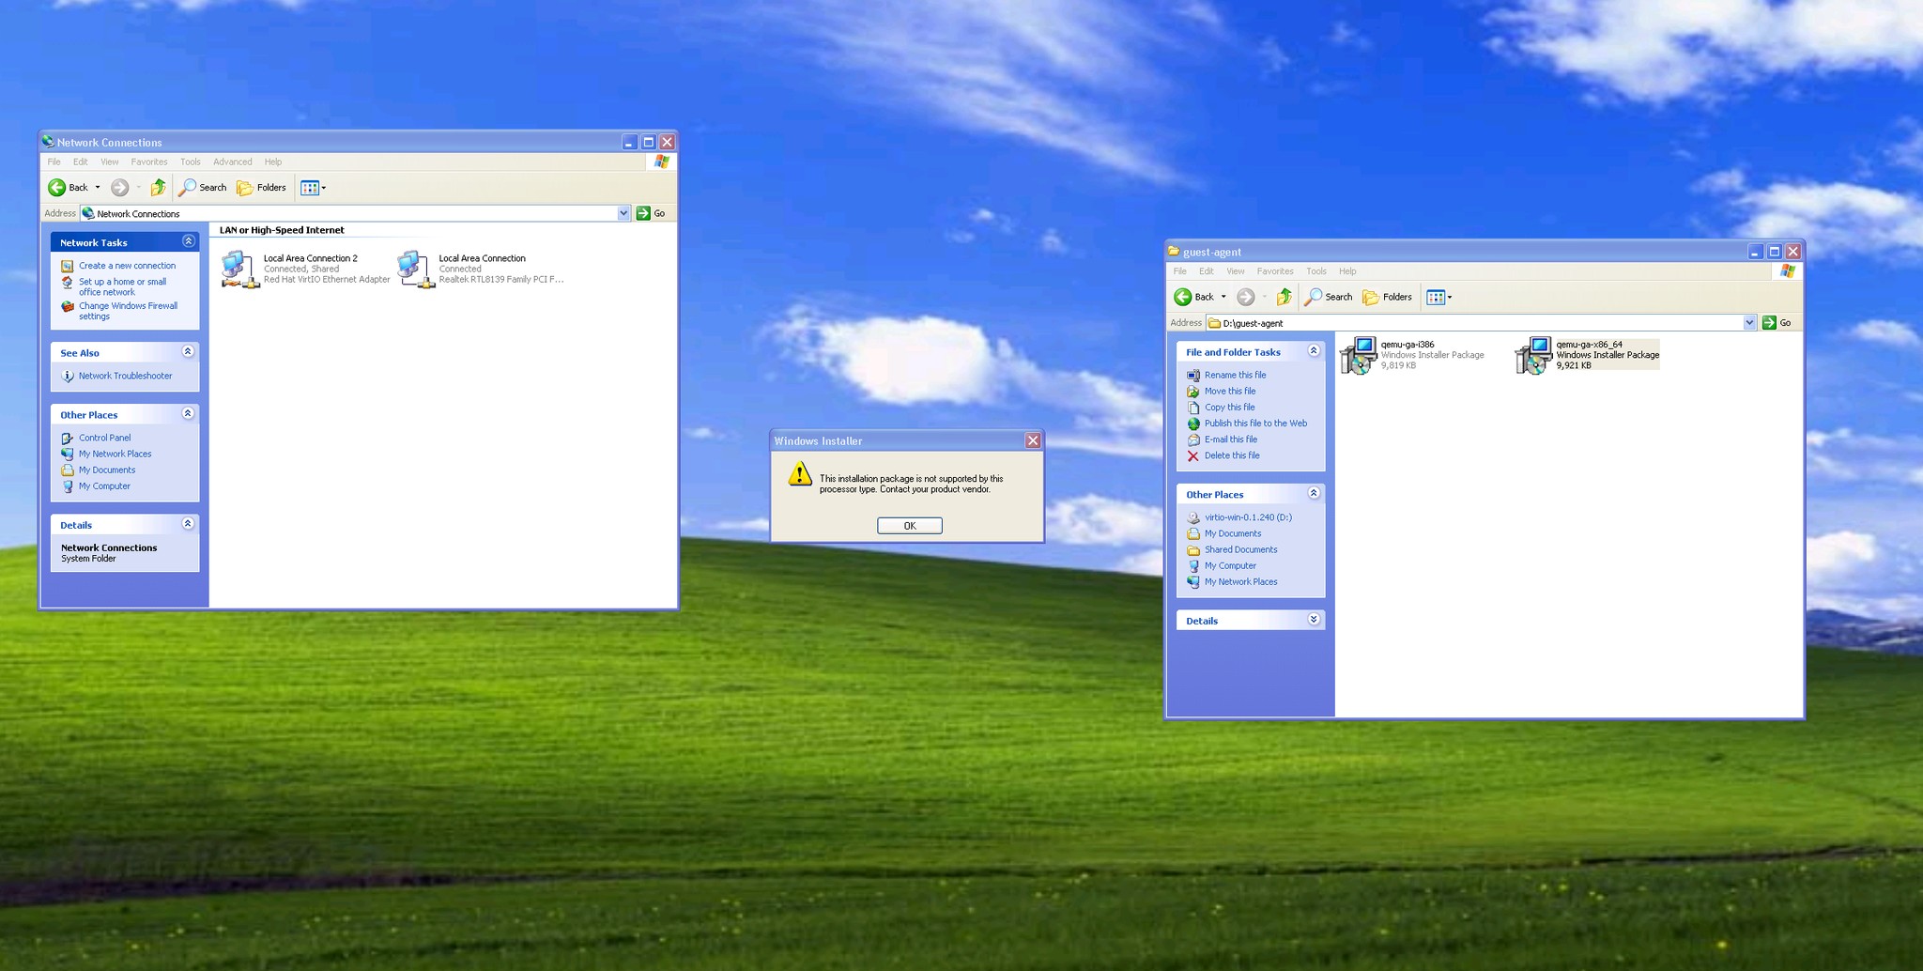This screenshot has width=1923, height=971.
Task: Open Back history dropdown arrow in guest-agent
Action: [x=1223, y=297]
